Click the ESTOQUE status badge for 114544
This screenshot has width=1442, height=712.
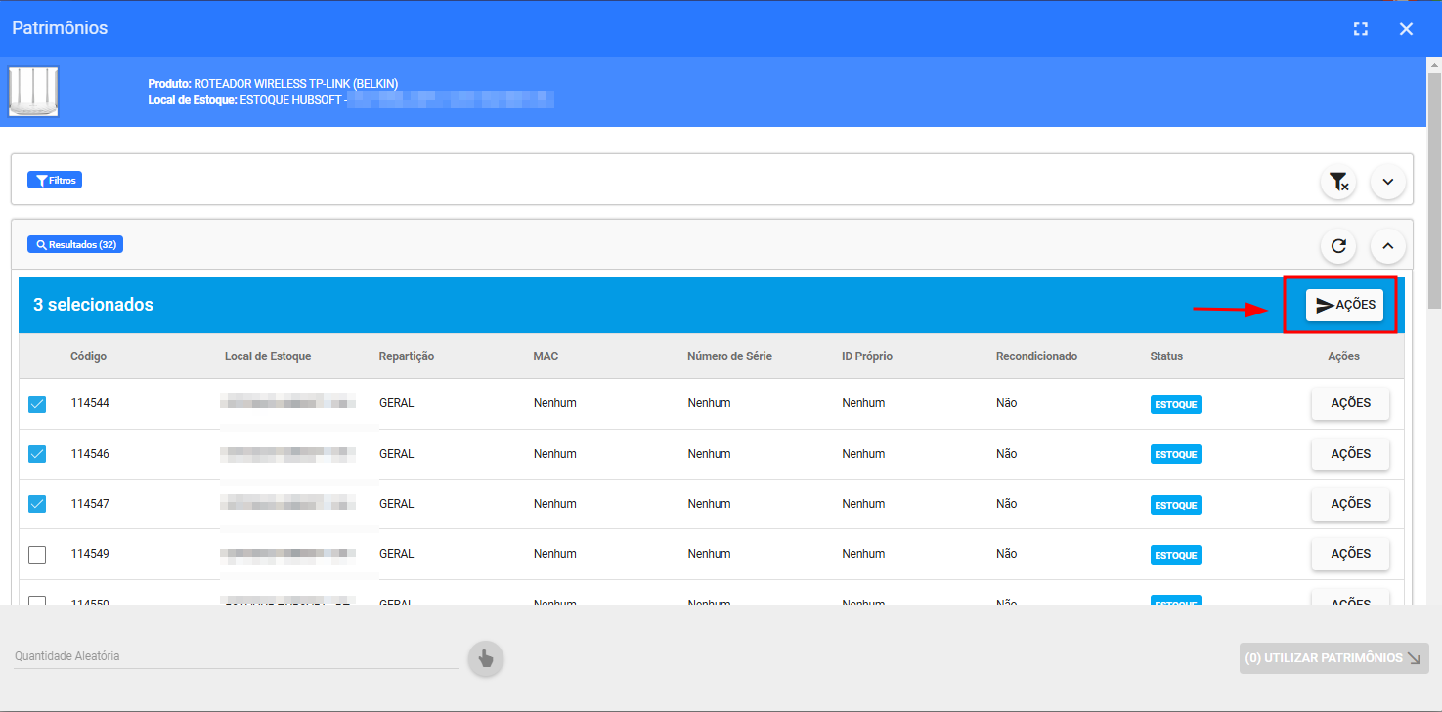pyautogui.click(x=1176, y=404)
